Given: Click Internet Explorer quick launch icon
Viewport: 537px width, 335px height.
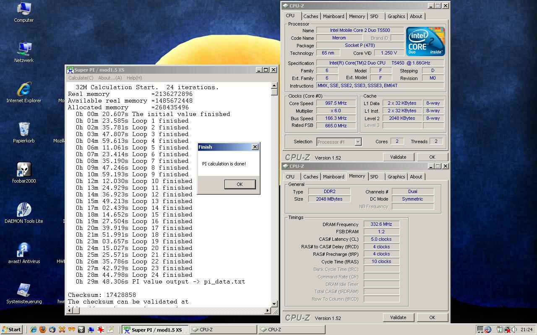Looking at the screenshot, I should pyautogui.click(x=33, y=330).
